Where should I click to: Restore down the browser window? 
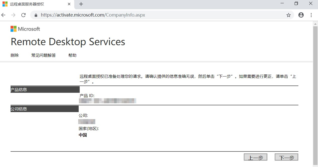click(296, 4)
